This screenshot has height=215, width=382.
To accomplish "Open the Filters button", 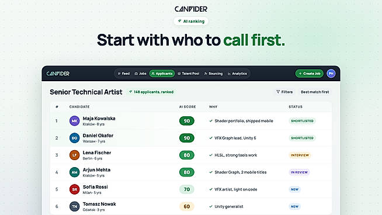I will point(284,92).
